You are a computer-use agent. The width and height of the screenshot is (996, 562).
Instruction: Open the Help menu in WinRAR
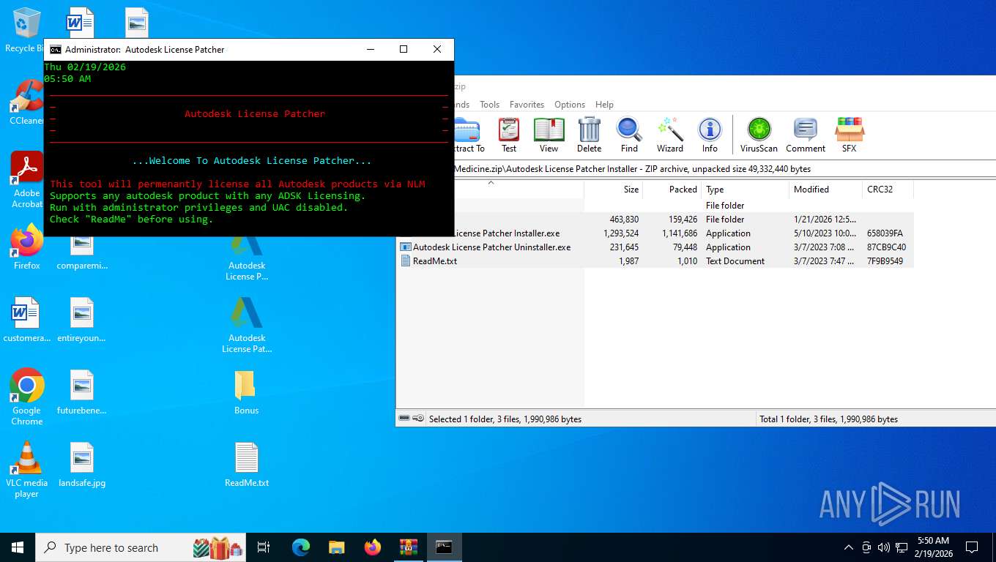[604, 105]
